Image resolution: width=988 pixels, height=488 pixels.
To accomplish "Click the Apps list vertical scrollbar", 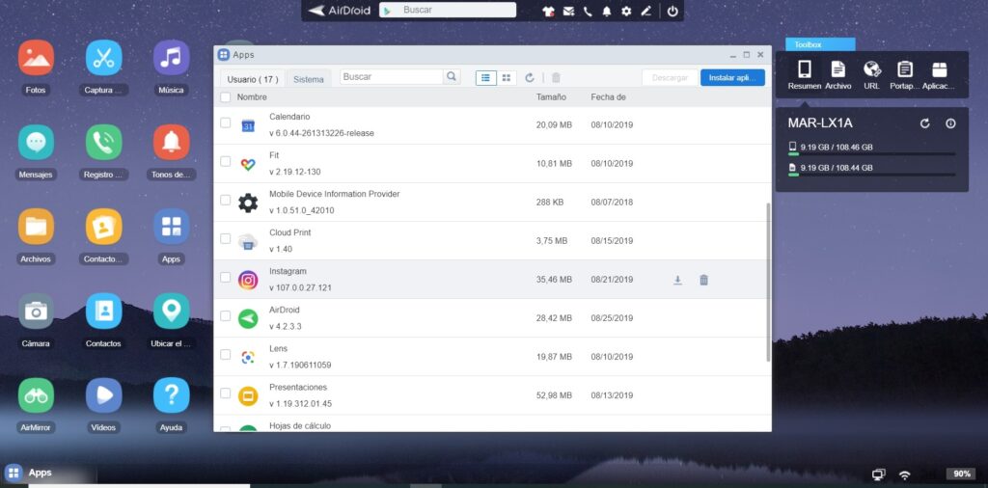I will point(768,283).
